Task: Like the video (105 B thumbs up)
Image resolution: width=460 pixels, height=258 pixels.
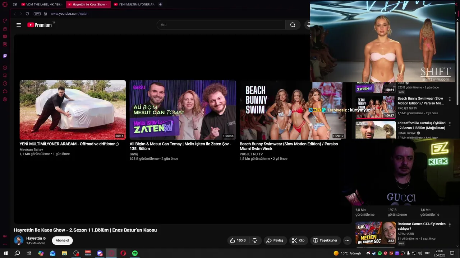Action: click(x=238, y=240)
